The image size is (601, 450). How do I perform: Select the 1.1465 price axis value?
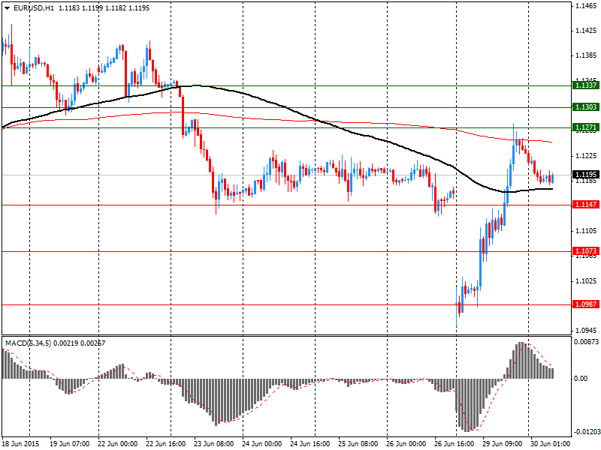coord(587,6)
